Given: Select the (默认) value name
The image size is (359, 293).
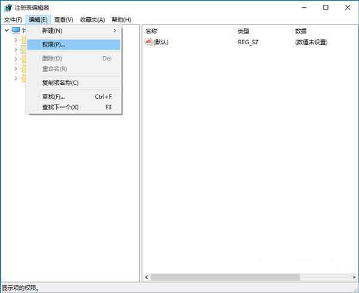Looking at the screenshot, I should point(161,42).
